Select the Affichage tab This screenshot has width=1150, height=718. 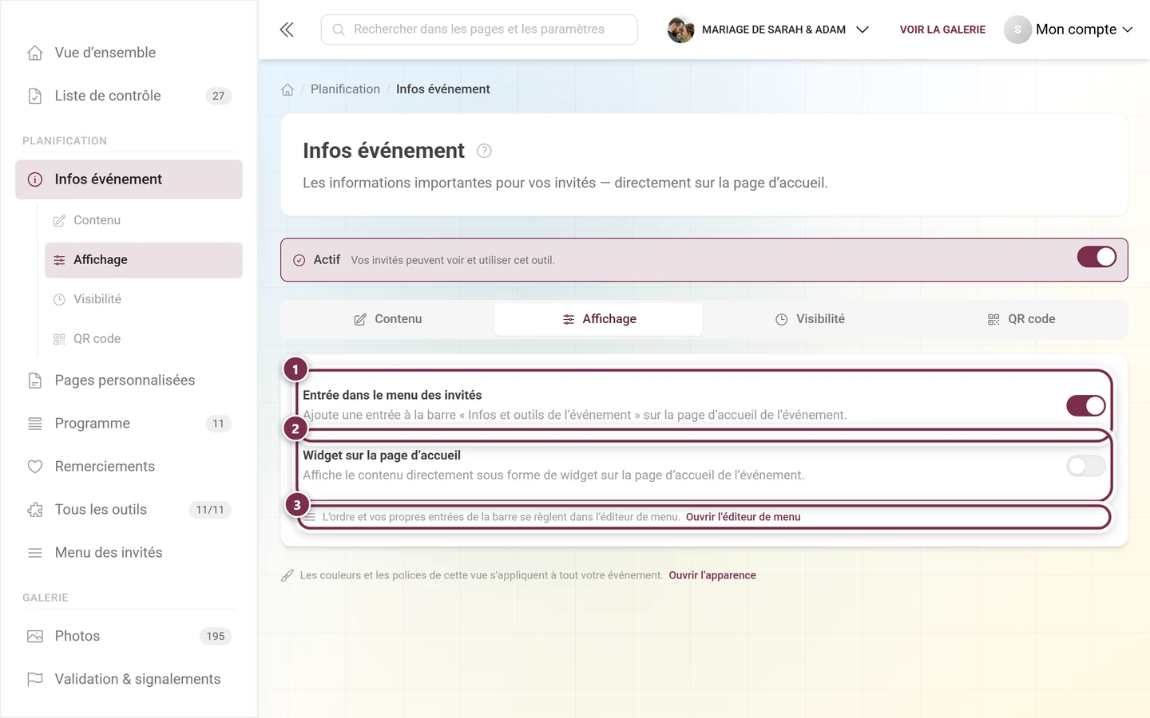click(x=599, y=319)
